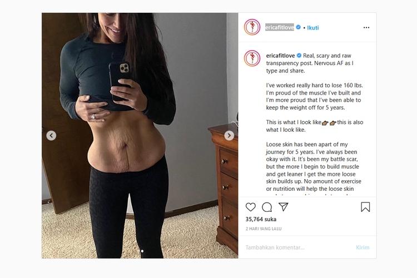Click the mirror selfie photo

pos(140,136)
